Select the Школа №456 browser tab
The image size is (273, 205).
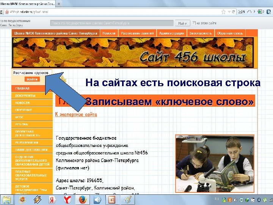click(x=28, y=3)
